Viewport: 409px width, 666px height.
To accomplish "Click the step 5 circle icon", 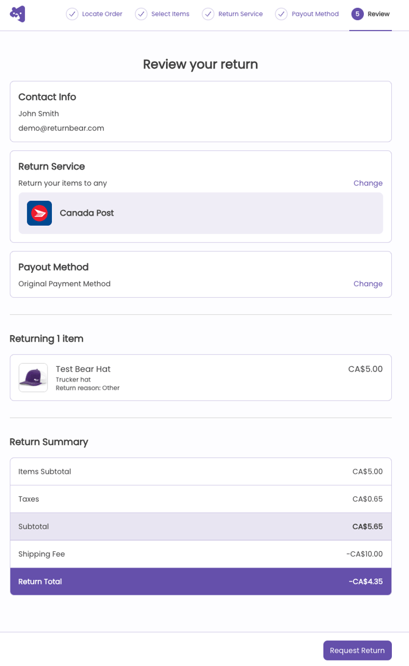I will (x=357, y=14).
